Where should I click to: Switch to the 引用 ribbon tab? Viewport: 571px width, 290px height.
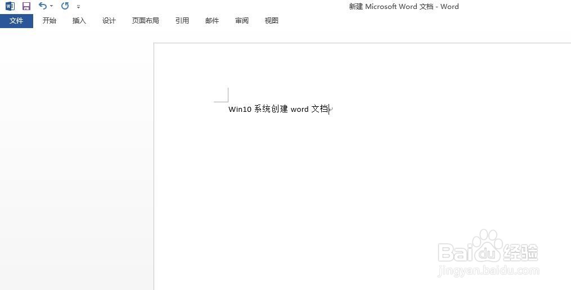tap(182, 21)
